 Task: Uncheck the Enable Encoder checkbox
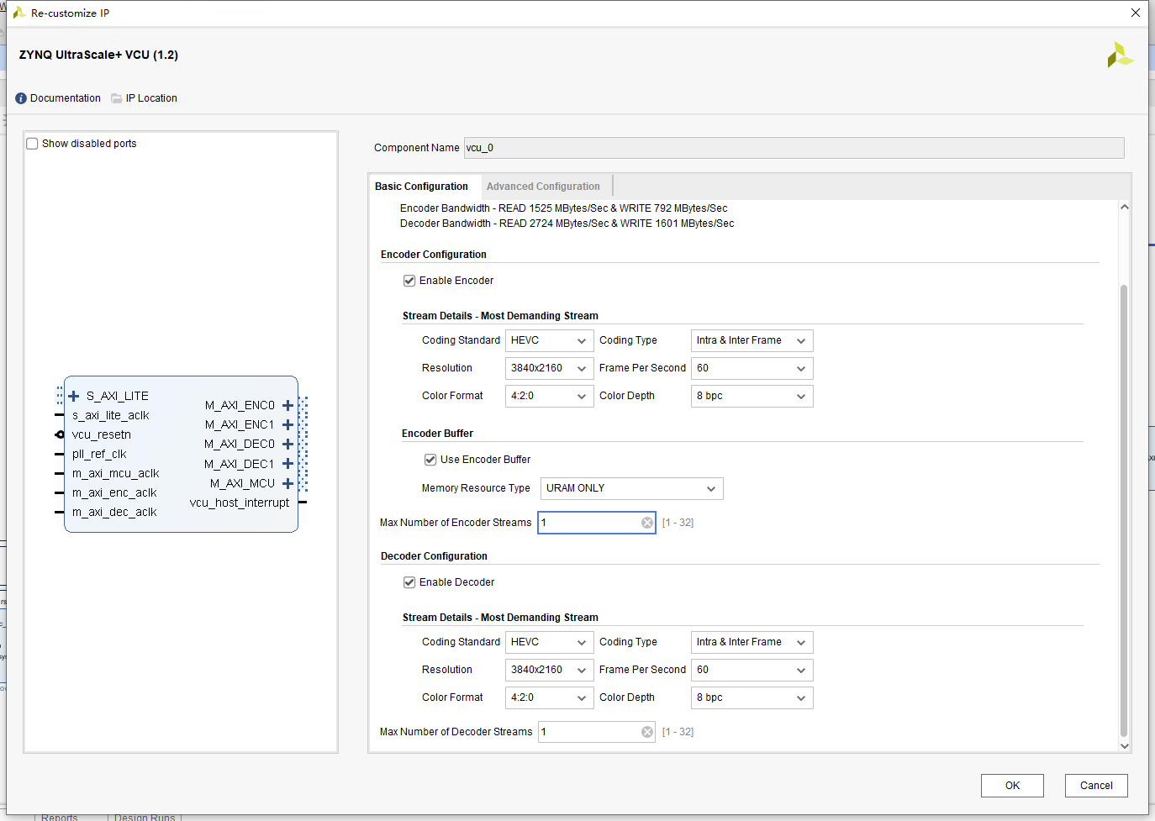[x=409, y=281]
